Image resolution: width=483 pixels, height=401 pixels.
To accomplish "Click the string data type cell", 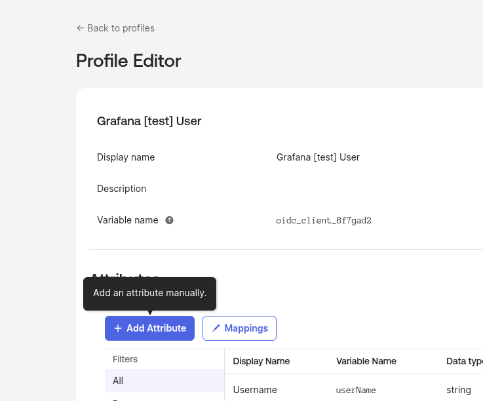I will click(459, 390).
